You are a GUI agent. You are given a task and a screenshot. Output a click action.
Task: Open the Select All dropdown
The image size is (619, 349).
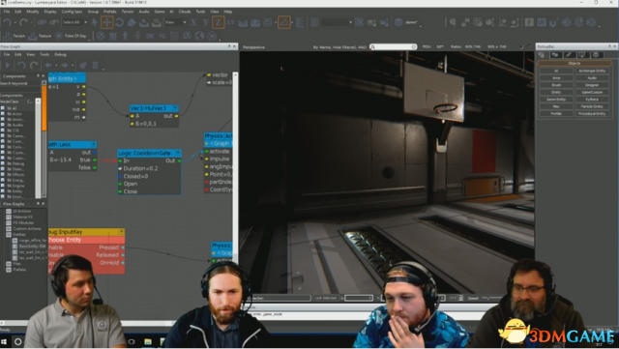(75, 22)
